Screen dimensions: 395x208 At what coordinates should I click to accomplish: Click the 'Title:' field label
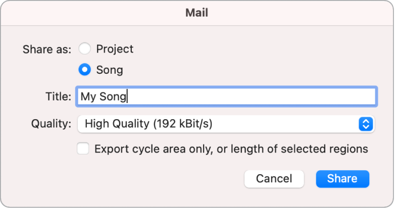pyautogui.click(x=57, y=96)
